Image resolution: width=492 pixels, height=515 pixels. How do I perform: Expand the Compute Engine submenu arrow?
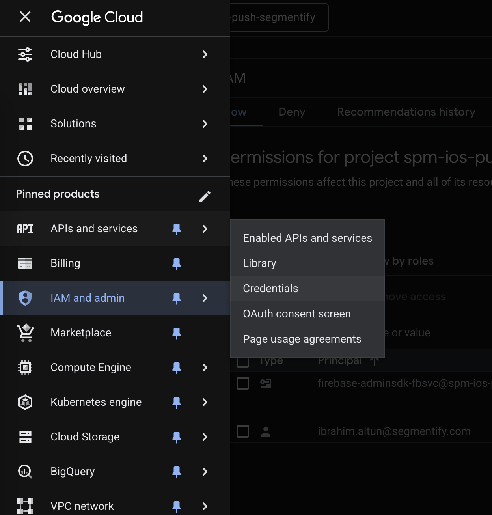tap(205, 368)
